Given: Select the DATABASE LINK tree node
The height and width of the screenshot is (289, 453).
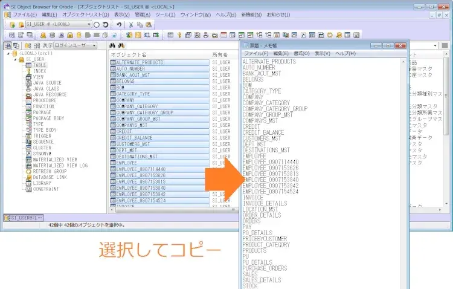Looking at the screenshot, I should (x=50, y=177).
